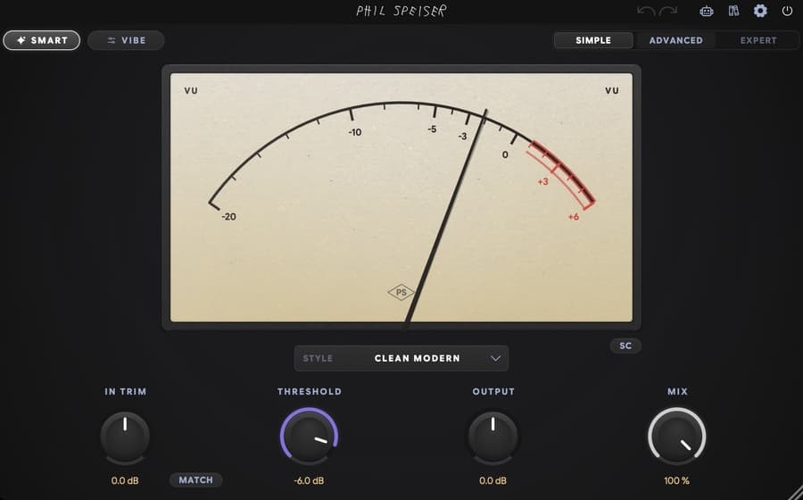Viewport: 803px width, 500px height.
Task: Toggle the plugin power button
Action: coord(787,11)
